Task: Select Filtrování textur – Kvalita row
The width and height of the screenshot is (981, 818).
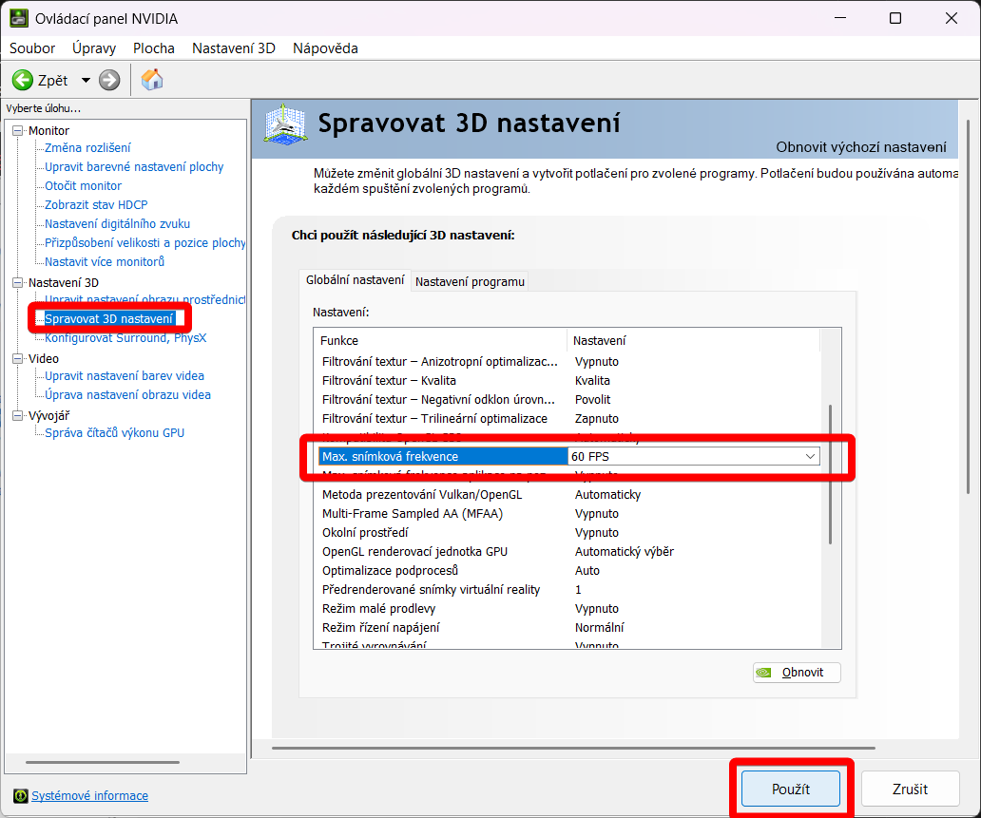Action: pyautogui.click(x=568, y=380)
